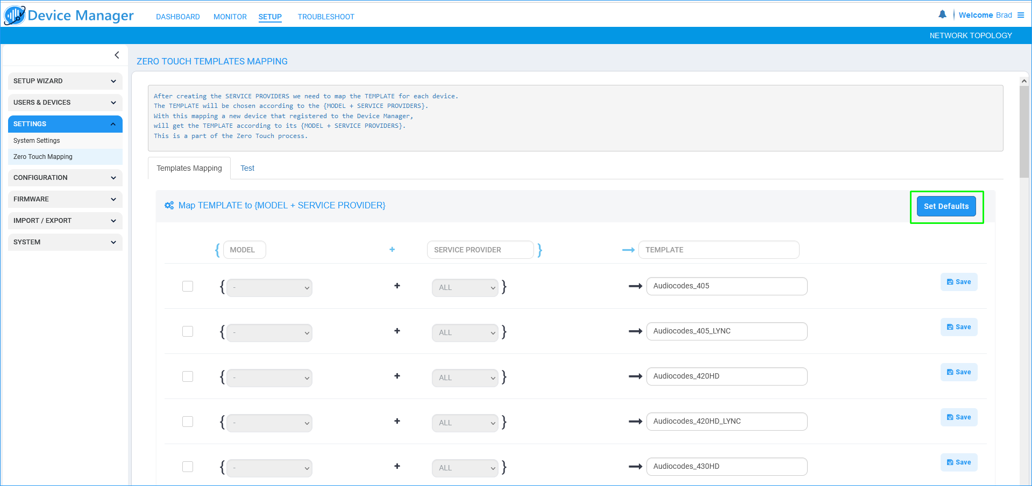Save the Audiocodes_430HD mapping
1032x486 pixels.
[959, 462]
